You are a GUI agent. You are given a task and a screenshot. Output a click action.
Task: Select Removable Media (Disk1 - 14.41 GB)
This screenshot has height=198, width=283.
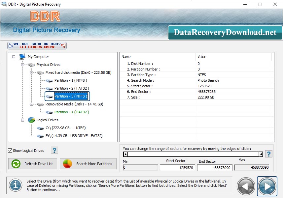[x=74, y=104]
